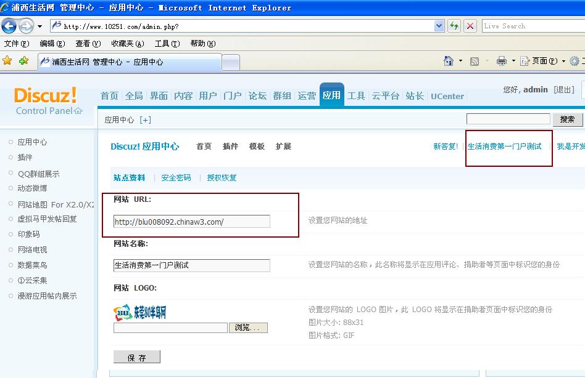Screen dimensions: 585x378
Task: Click the 退出 logout link
Action: click(564, 90)
